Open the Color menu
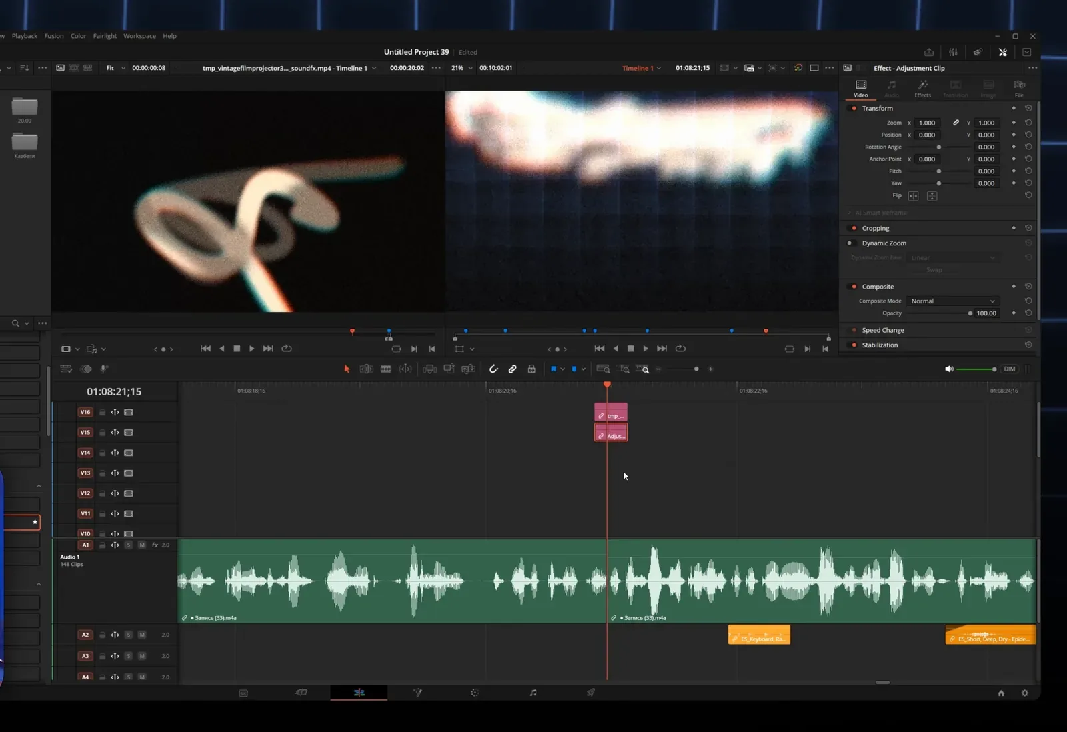The width and height of the screenshot is (1067, 732). (78, 36)
